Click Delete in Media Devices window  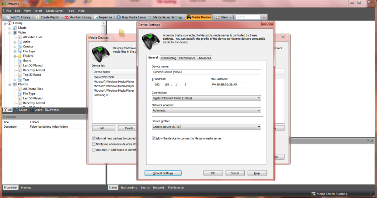(128, 128)
